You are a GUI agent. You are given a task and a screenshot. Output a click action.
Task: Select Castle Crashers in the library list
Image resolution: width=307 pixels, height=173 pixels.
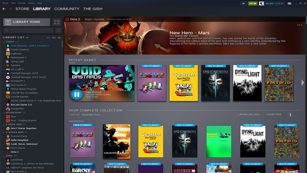coord(20,50)
